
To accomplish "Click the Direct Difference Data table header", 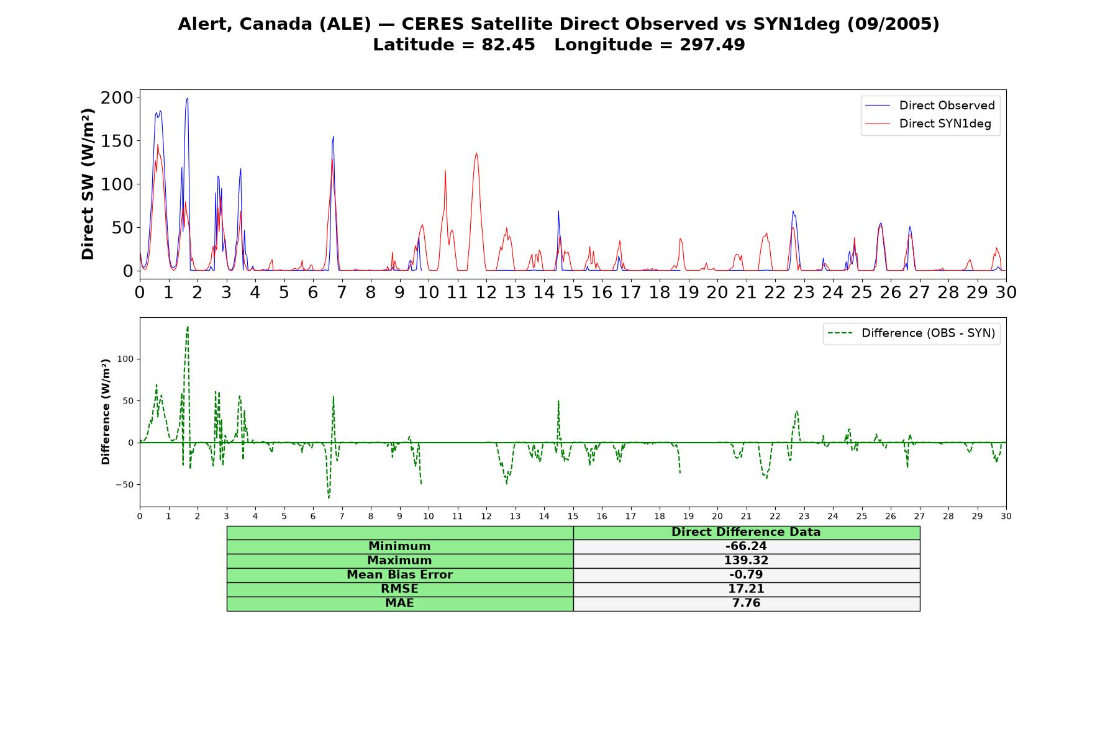I will [x=746, y=532].
